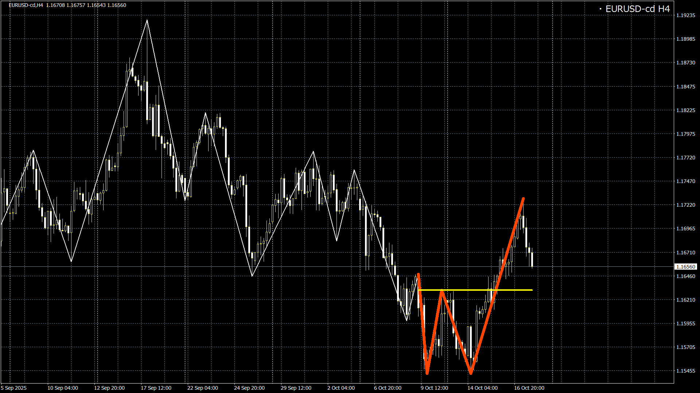Click the 1.15455 price scale label
The height and width of the screenshot is (393, 700).
tap(685, 371)
